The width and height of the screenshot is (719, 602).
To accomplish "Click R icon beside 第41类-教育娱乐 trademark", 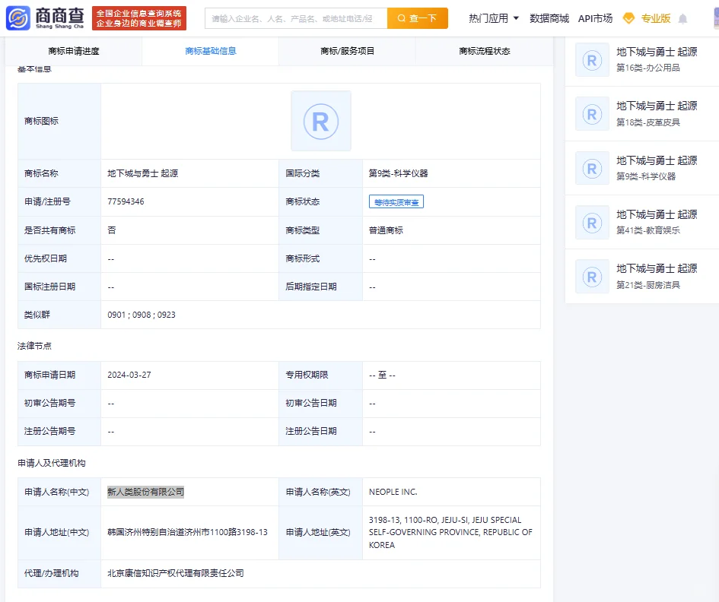I will [592, 222].
